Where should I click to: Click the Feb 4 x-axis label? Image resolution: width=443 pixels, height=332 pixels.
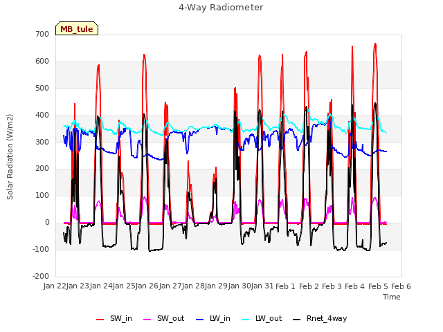pyautogui.click(x=355, y=286)
